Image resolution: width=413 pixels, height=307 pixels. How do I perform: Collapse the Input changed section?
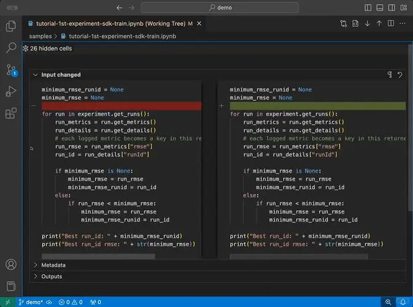coord(36,75)
